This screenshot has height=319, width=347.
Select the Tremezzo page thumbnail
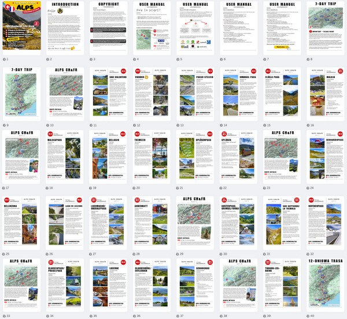(x=153, y=156)
